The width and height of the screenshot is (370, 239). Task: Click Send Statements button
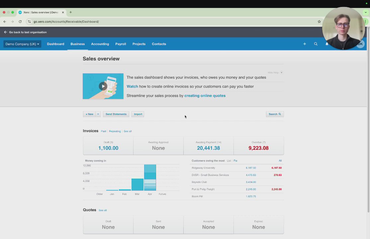coord(116,114)
